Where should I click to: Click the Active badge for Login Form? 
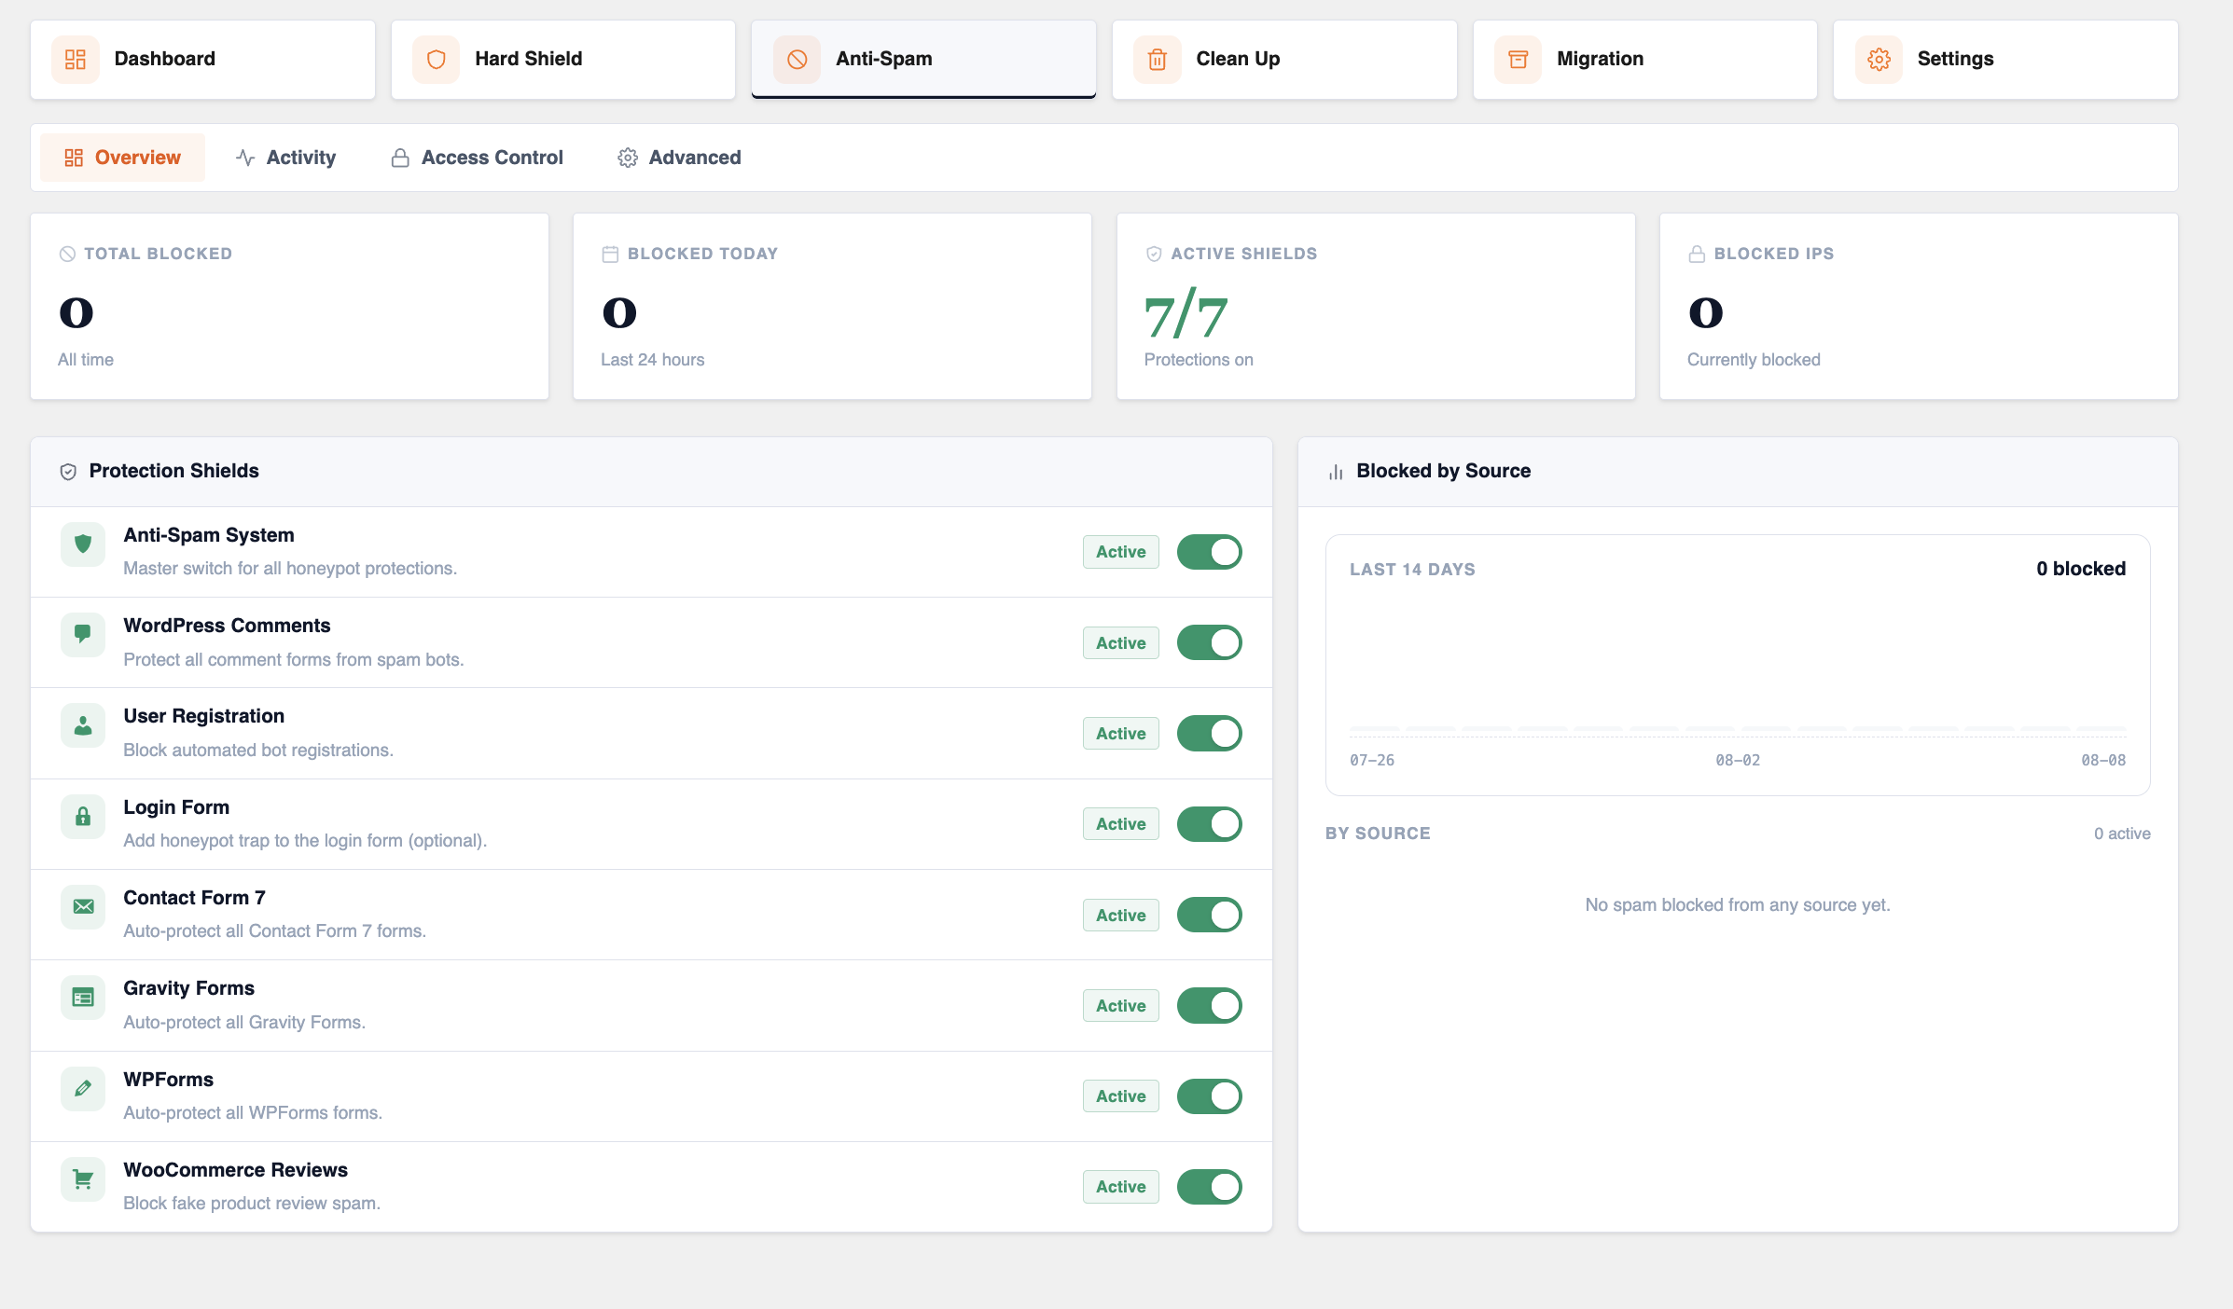pos(1120,824)
